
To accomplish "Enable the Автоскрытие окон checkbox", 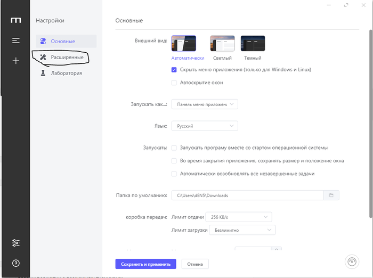I will click(x=174, y=83).
